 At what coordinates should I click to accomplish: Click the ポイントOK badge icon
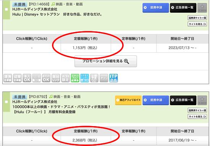[46, 78]
